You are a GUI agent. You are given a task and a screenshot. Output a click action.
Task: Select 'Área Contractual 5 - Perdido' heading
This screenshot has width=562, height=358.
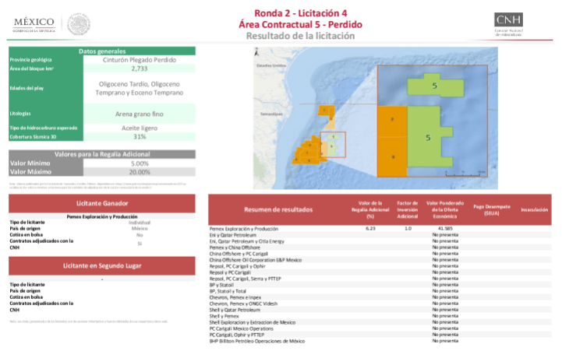(300, 24)
